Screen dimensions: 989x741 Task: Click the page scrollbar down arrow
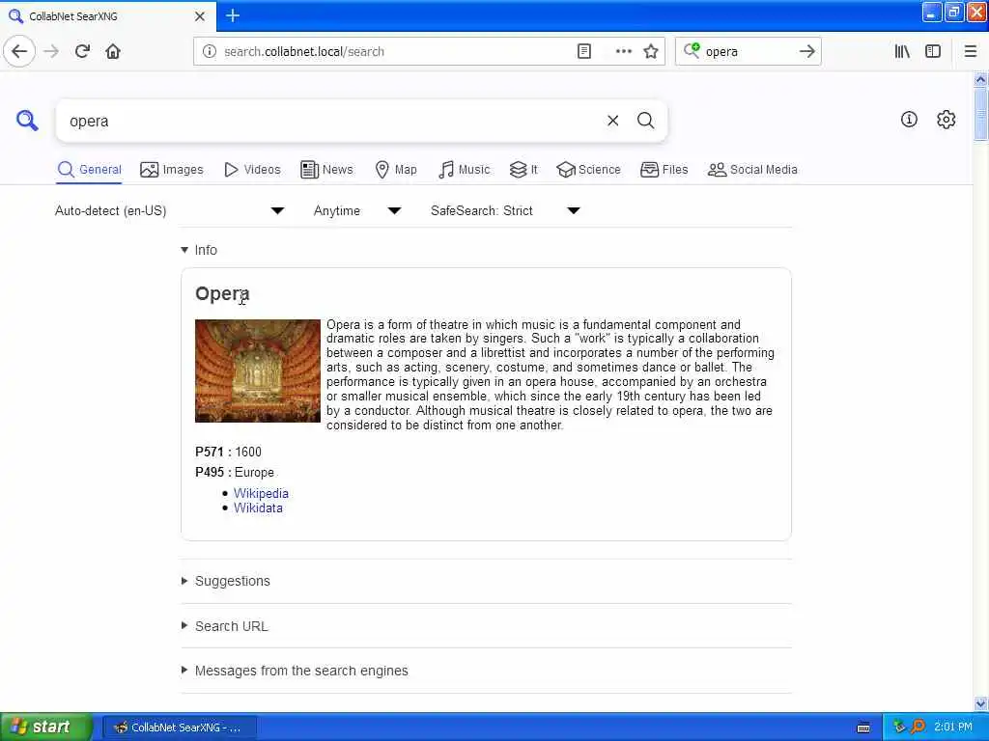pos(980,703)
